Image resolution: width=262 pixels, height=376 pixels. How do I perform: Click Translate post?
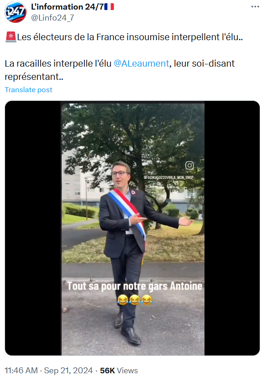click(x=29, y=90)
